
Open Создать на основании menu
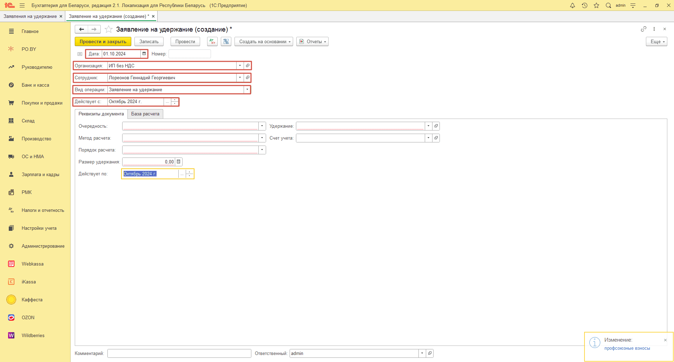click(264, 41)
